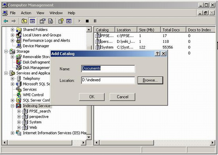Collapse Services and Applications node

[x=6, y=73]
